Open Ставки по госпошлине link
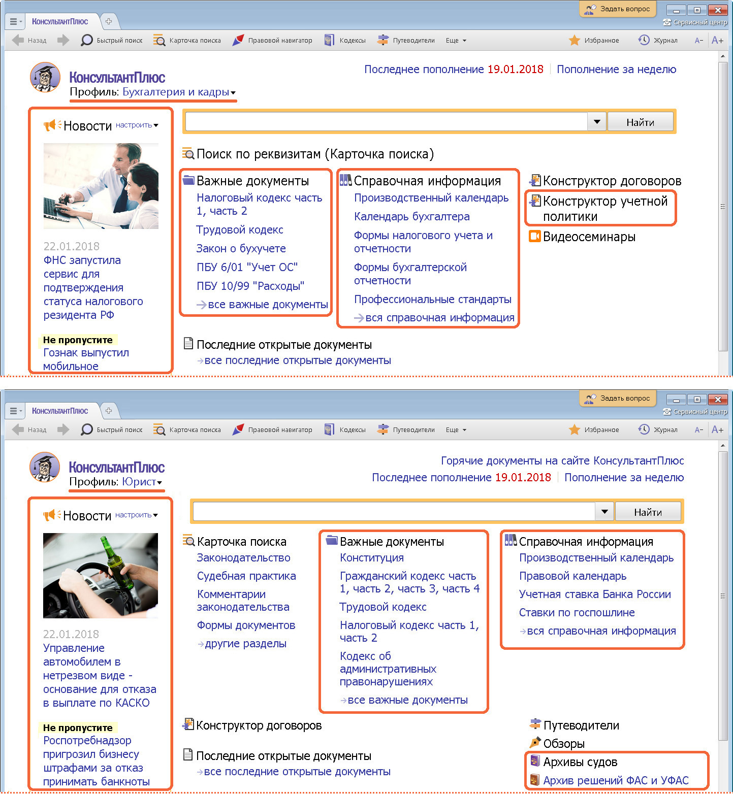 577,612
